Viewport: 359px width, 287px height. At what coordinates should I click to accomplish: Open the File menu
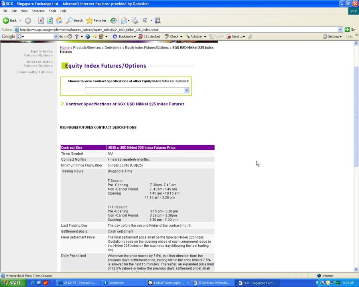tap(5, 11)
